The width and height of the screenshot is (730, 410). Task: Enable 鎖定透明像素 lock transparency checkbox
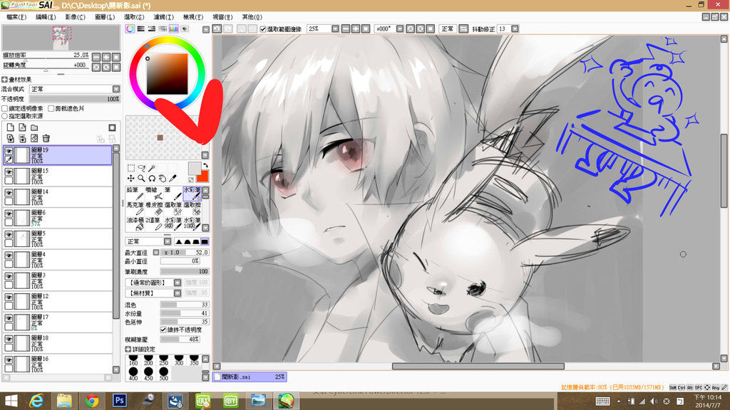(x=5, y=108)
